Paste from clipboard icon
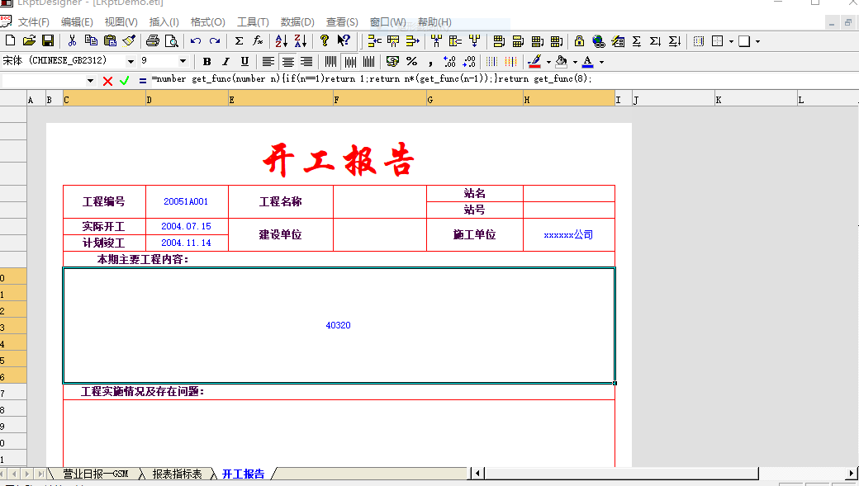This screenshot has height=486, width=859. (110, 40)
